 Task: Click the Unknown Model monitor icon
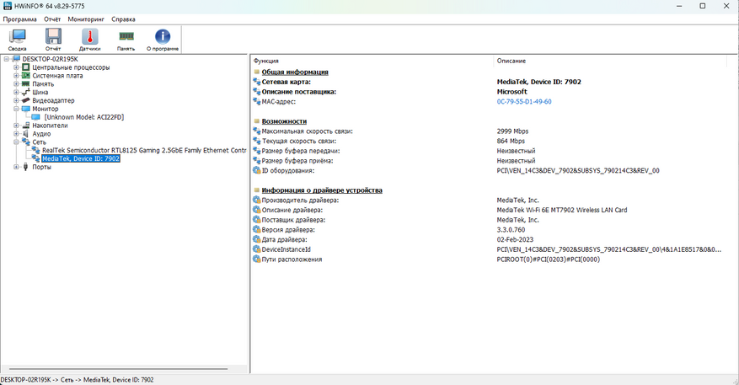tap(36, 117)
